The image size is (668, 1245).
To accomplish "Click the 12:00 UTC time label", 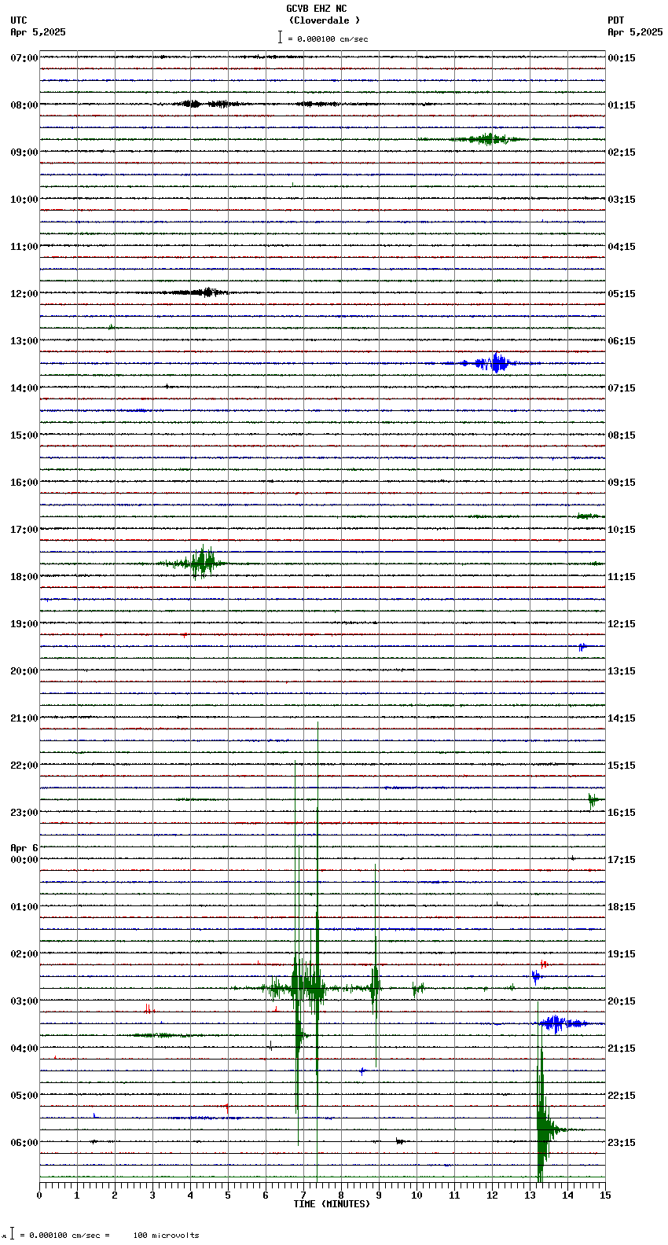I will [x=24, y=294].
